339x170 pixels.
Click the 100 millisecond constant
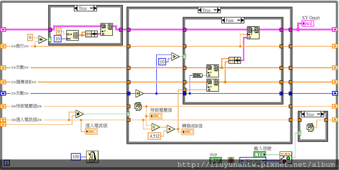76,157
